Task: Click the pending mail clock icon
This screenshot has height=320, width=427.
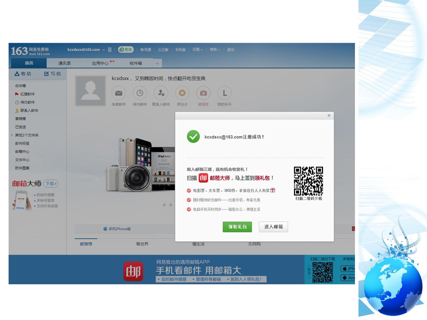Action: point(140,93)
